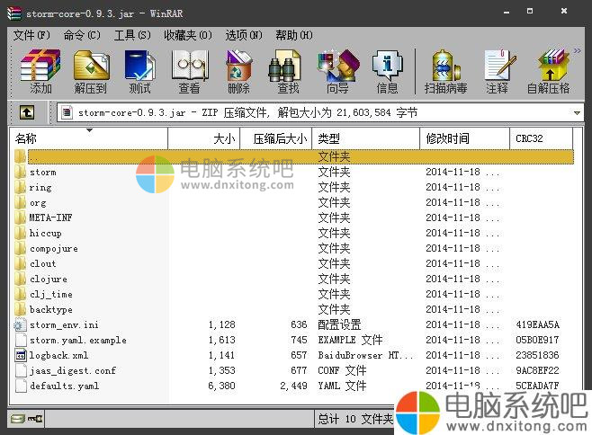Image resolution: width=592 pixels, height=435 pixels.
Task: Select the defaults.yaml file
Action: 294,386
